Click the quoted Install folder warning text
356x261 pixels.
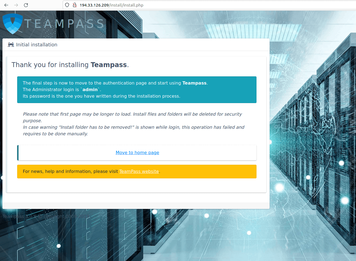pyautogui.click(x=95, y=127)
